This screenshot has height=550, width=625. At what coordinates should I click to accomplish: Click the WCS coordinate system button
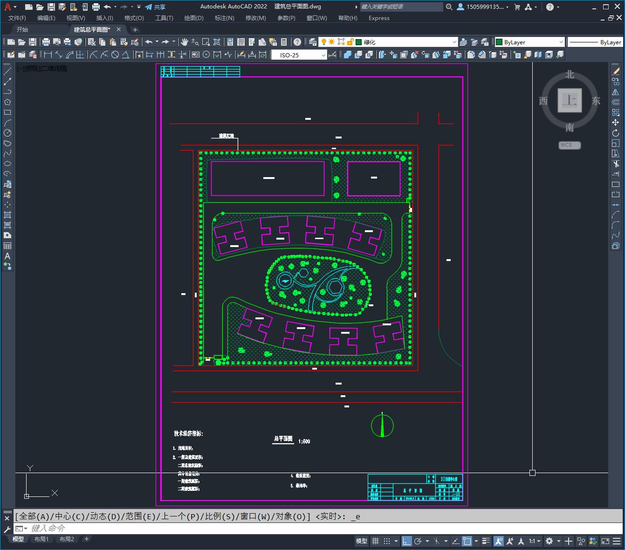(570, 145)
